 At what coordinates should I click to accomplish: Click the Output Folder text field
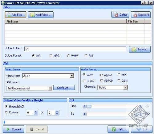click(x=75, y=49)
